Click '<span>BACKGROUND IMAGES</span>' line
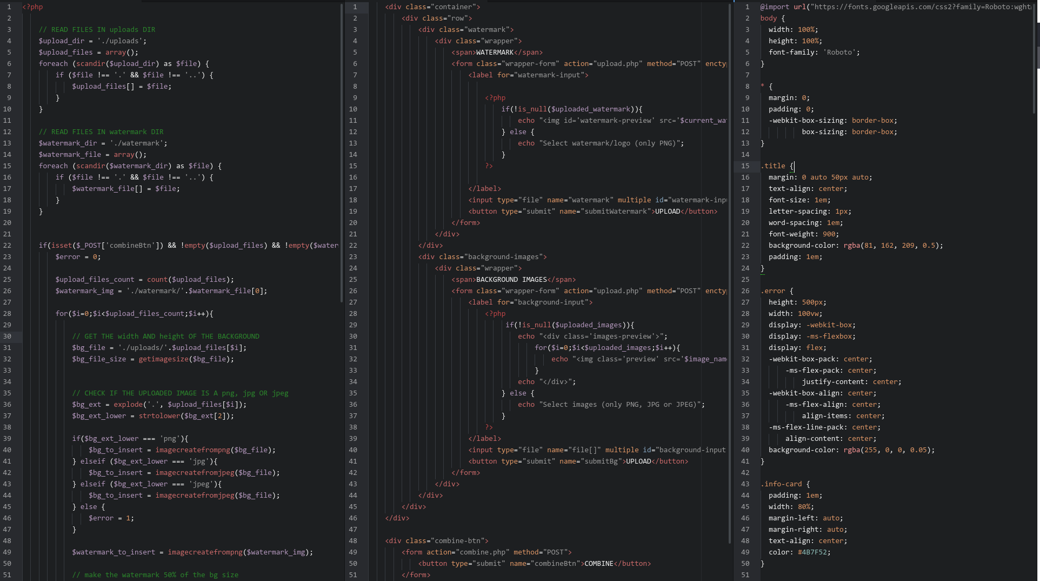This screenshot has height=581, width=1040. (x=514, y=280)
